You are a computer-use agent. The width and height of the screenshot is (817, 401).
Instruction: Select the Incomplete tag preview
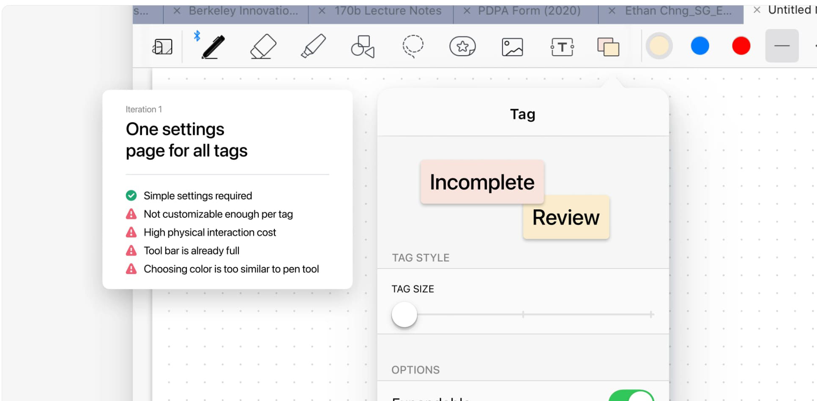coord(482,182)
